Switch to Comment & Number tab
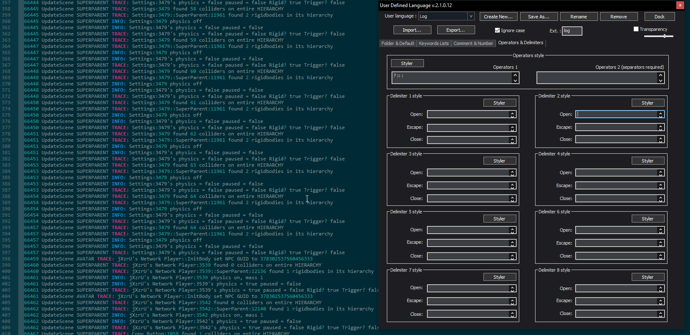 tap(473, 43)
